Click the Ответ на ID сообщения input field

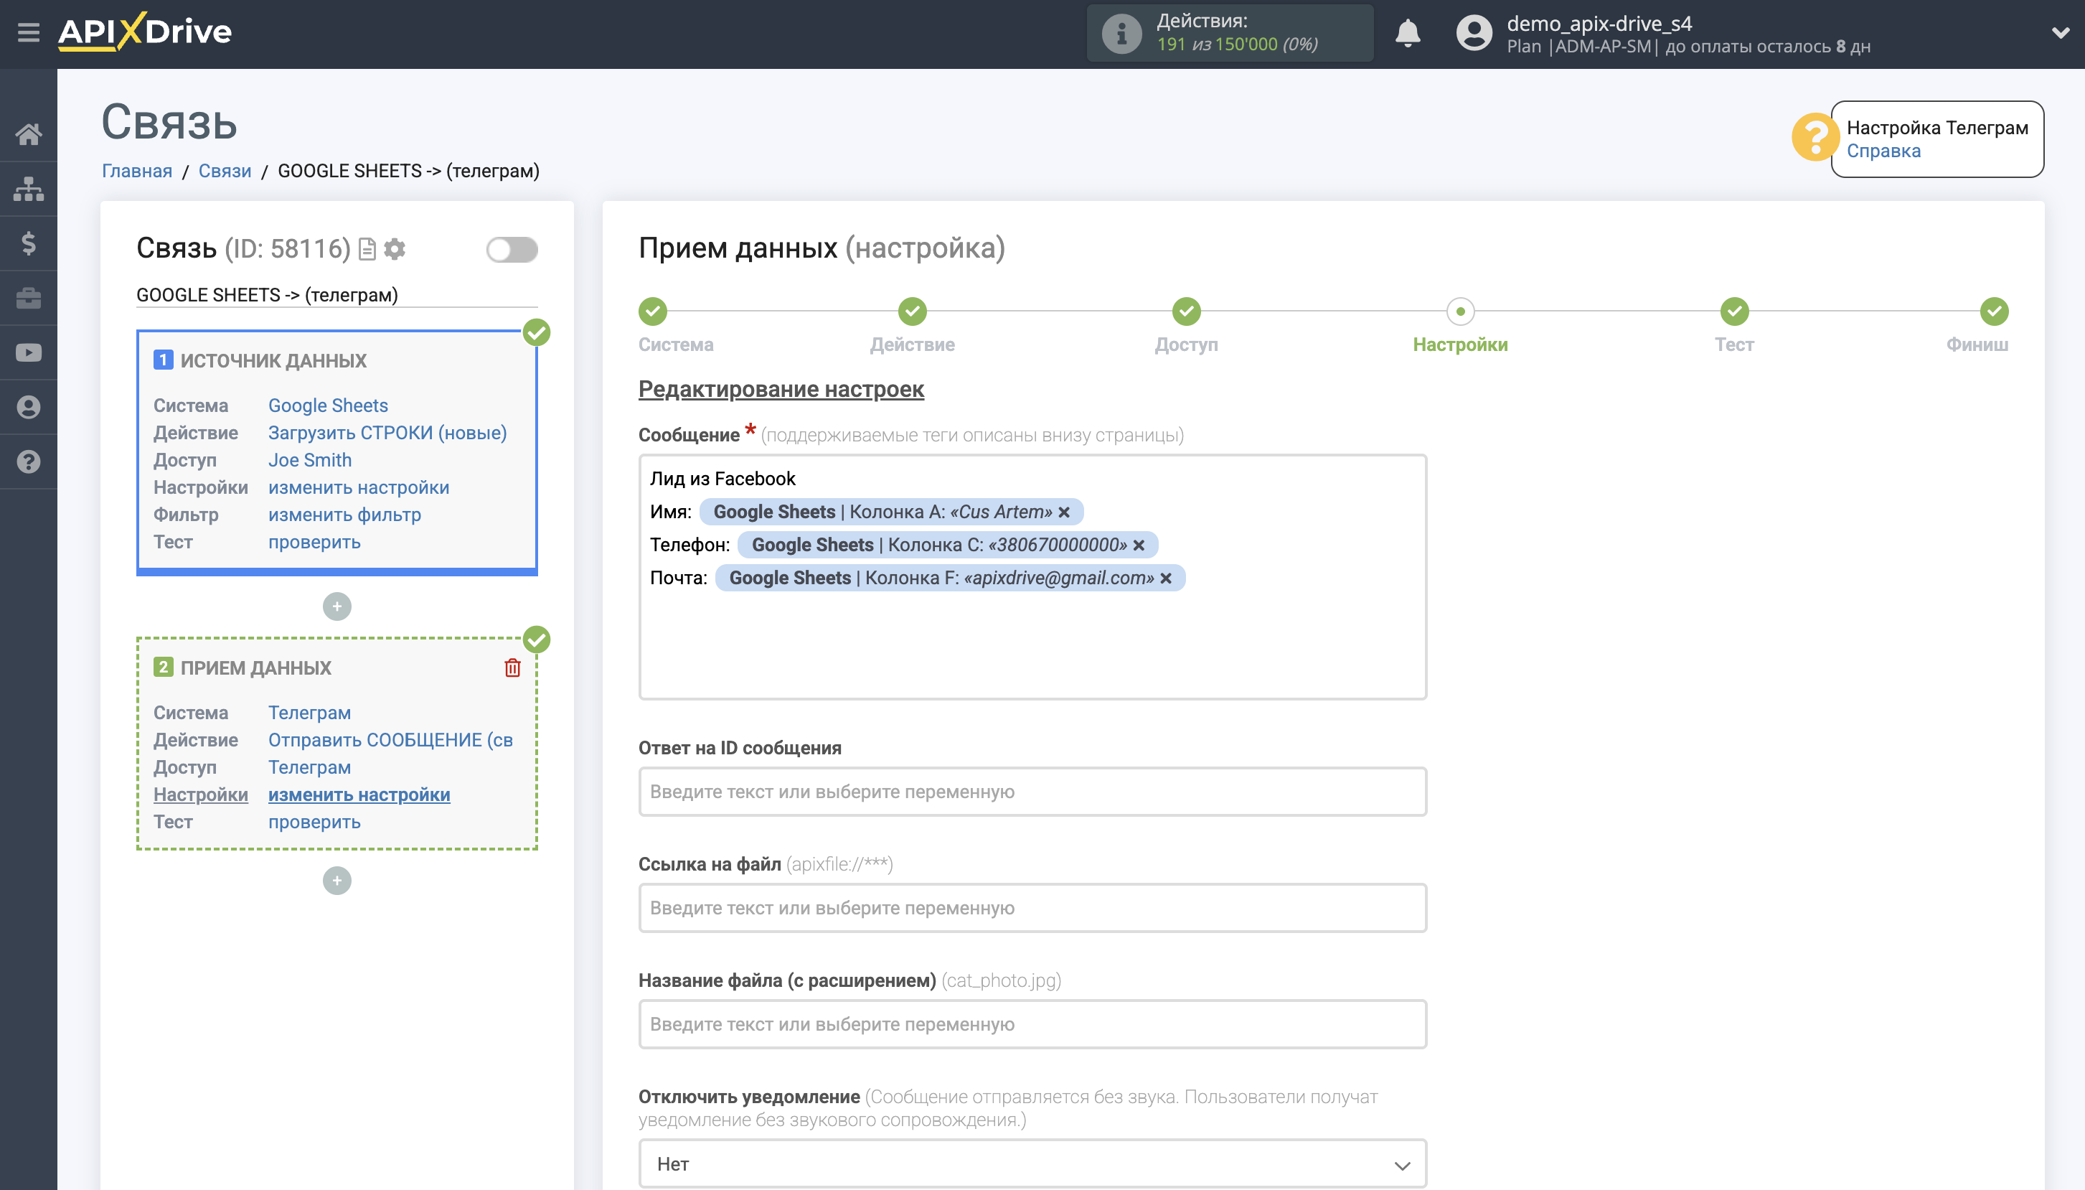pyautogui.click(x=1032, y=791)
